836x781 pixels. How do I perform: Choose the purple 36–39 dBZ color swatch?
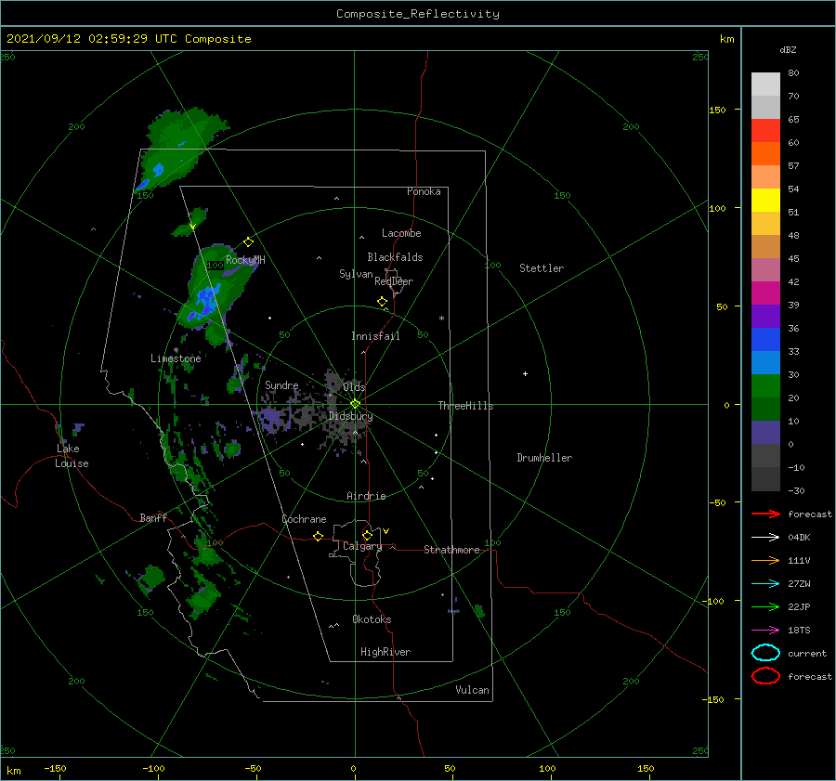765,316
